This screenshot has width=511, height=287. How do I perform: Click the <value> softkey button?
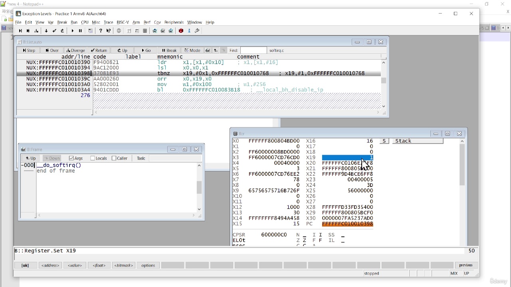(x=75, y=265)
